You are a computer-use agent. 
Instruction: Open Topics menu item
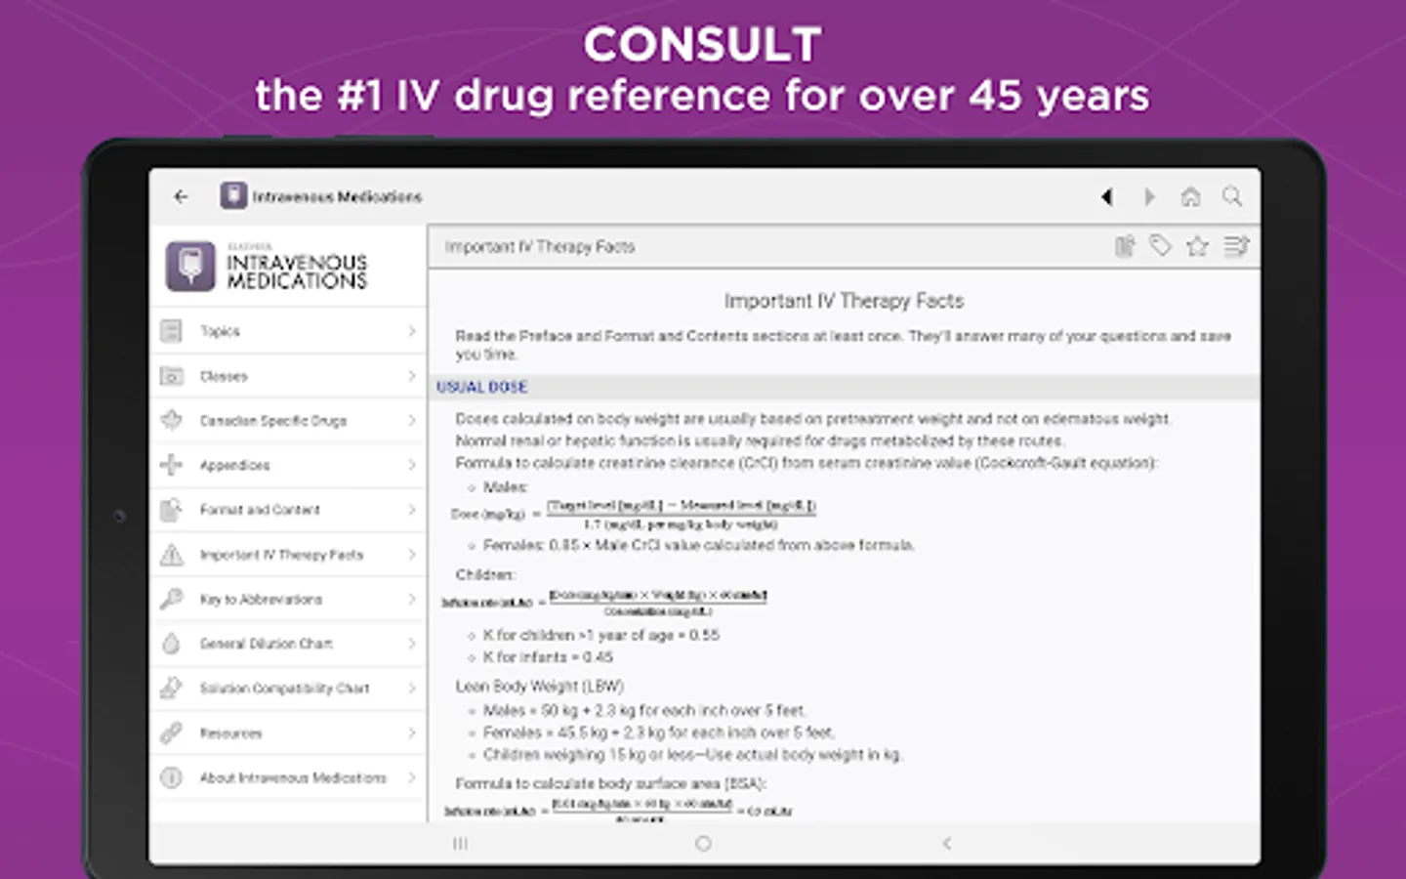coord(289,331)
